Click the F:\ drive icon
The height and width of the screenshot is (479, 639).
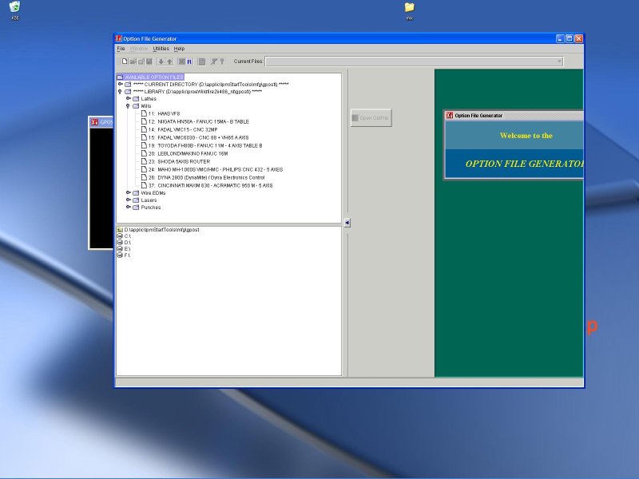click(120, 255)
